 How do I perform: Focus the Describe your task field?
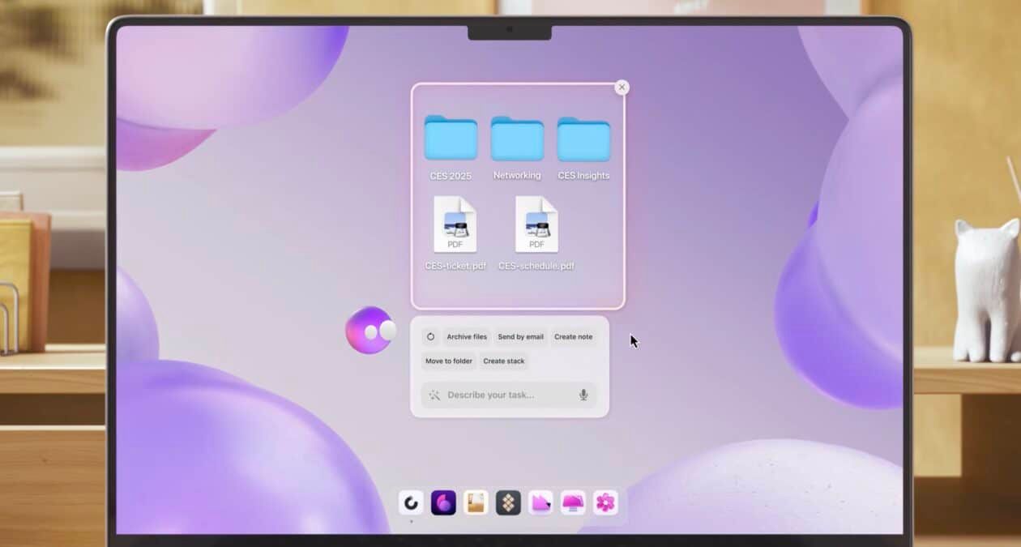click(x=509, y=395)
